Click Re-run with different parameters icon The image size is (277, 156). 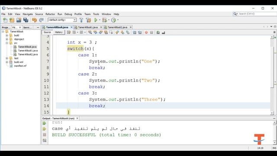[x=44, y=129]
